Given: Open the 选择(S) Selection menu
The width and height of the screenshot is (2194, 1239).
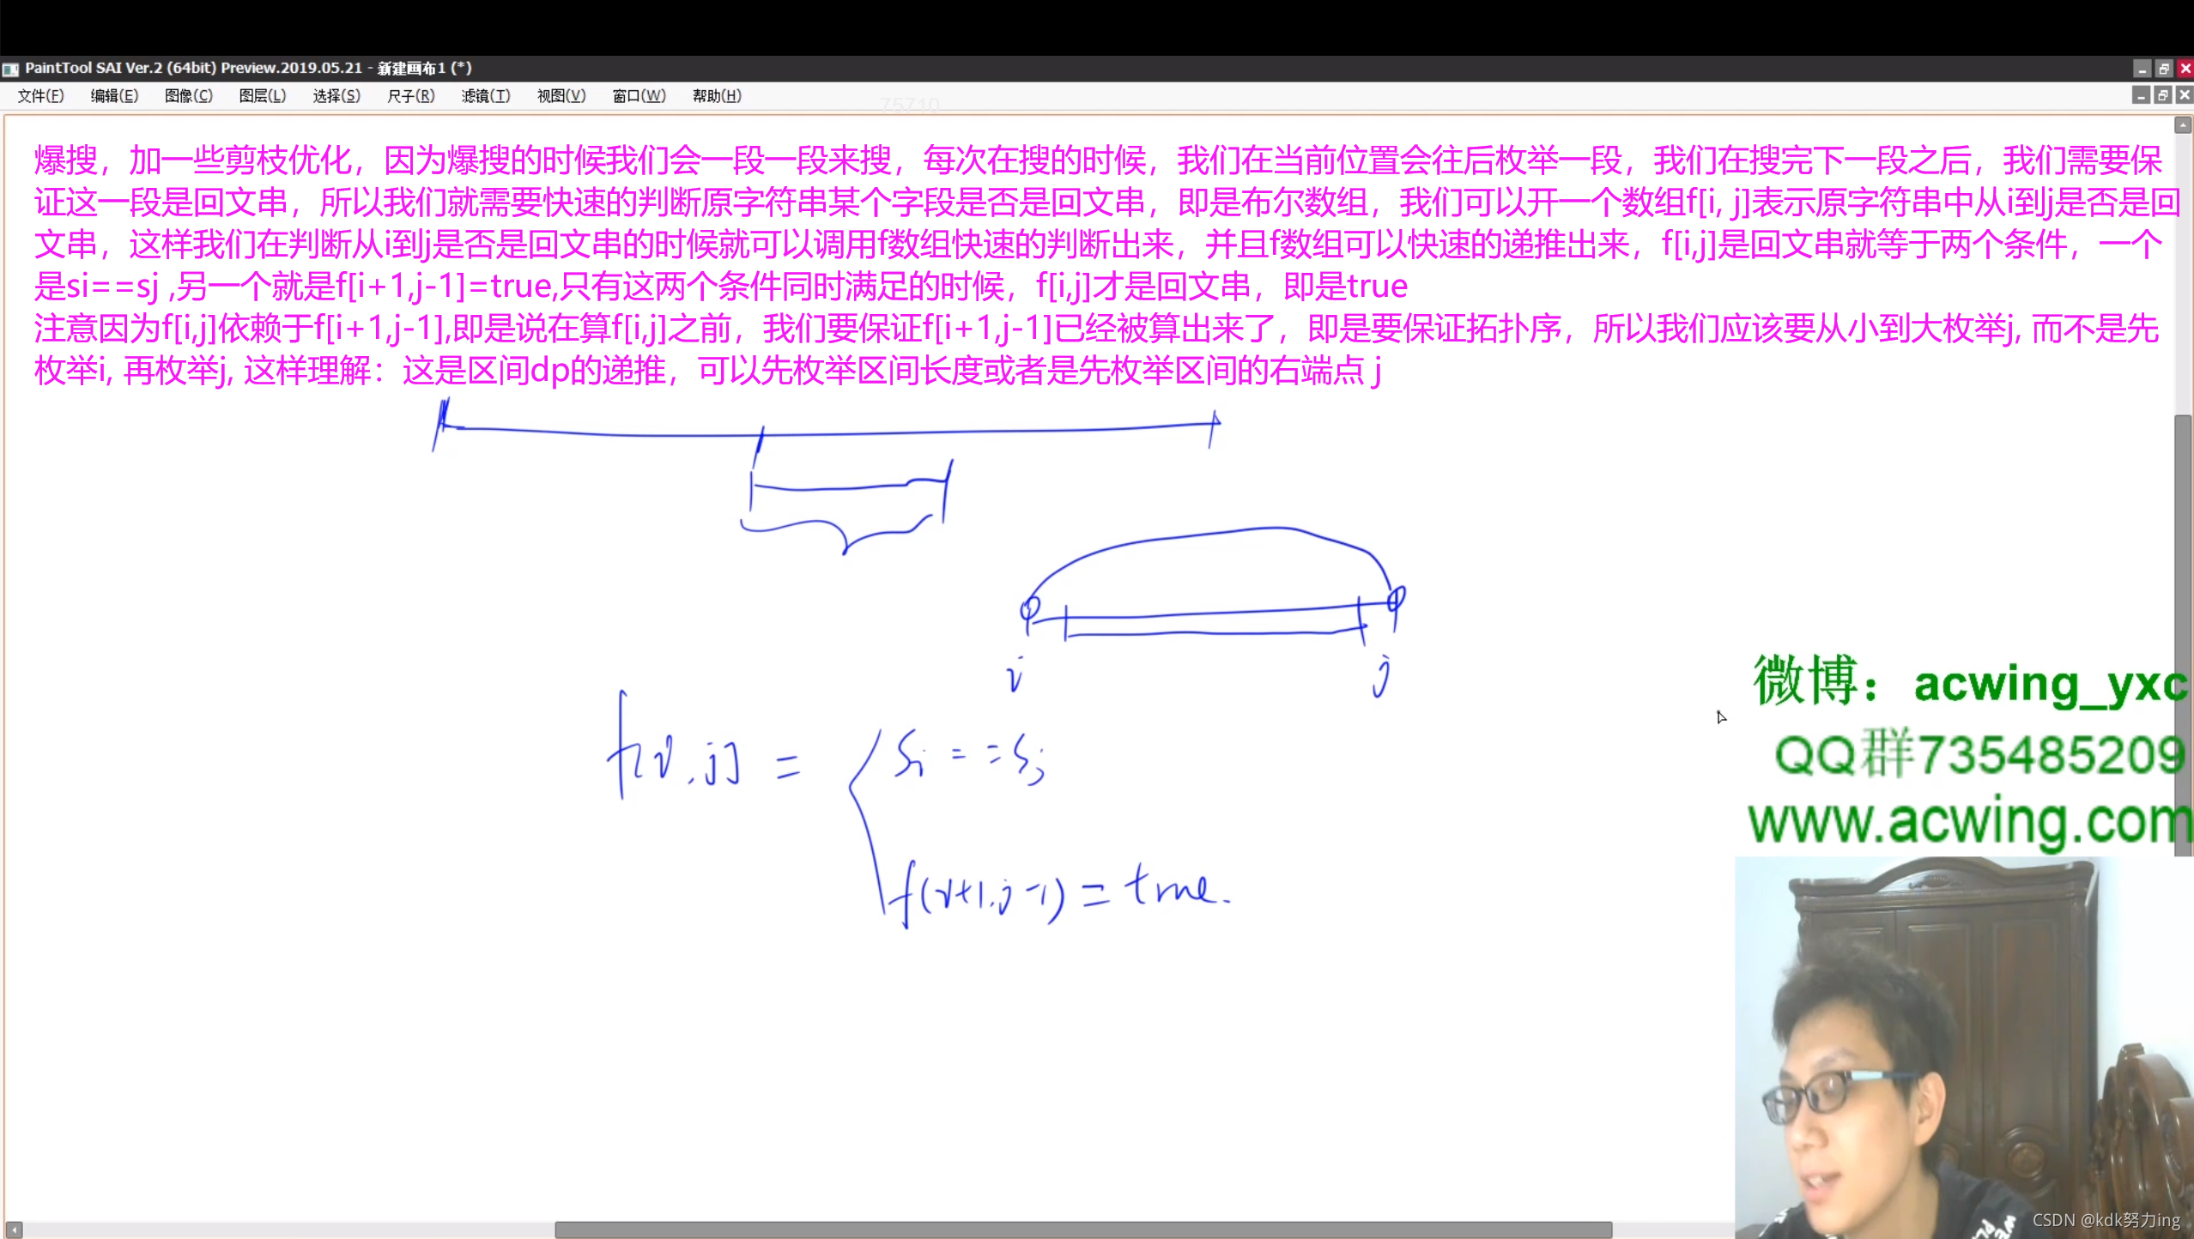Looking at the screenshot, I should (336, 95).
